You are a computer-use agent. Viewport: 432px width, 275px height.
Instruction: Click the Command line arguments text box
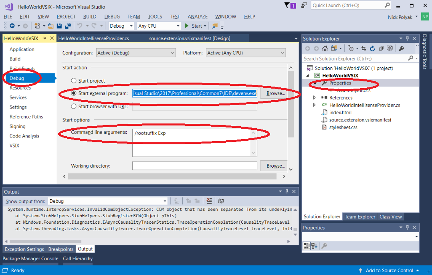194,143
